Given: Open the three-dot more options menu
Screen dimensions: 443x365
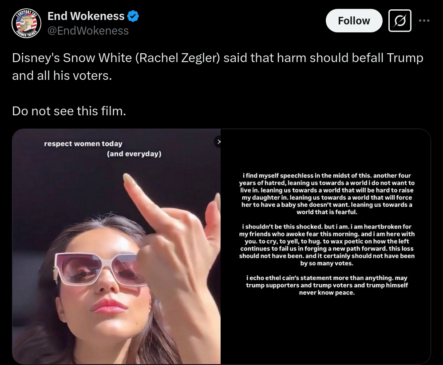Looking at the screenshot, I should [424, 20].
